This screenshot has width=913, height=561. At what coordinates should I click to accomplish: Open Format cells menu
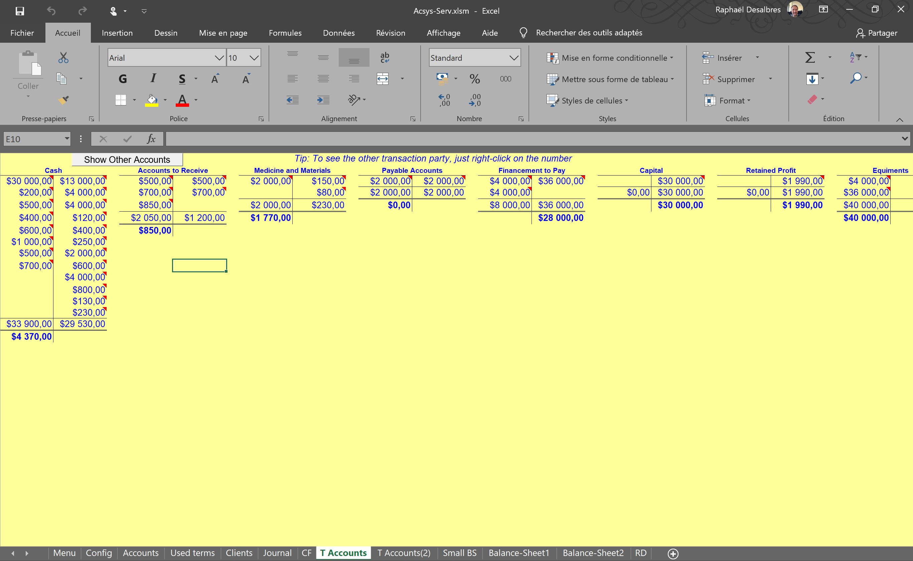(x=727, y=100)
